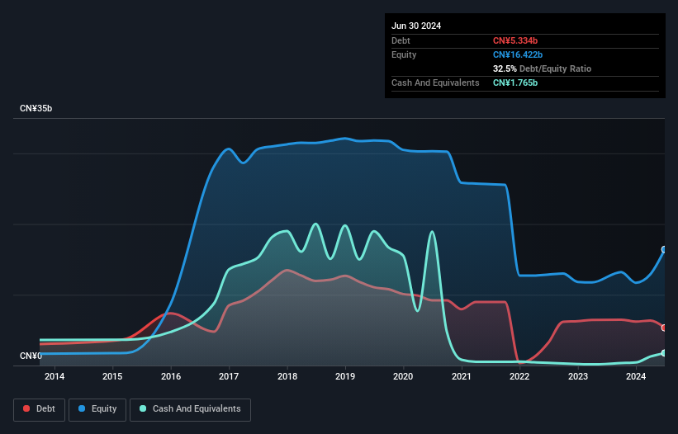Click the CN¥0 y-axis label
The height and width of the screenshot is (434, 678).
click(x=31, y=356)
